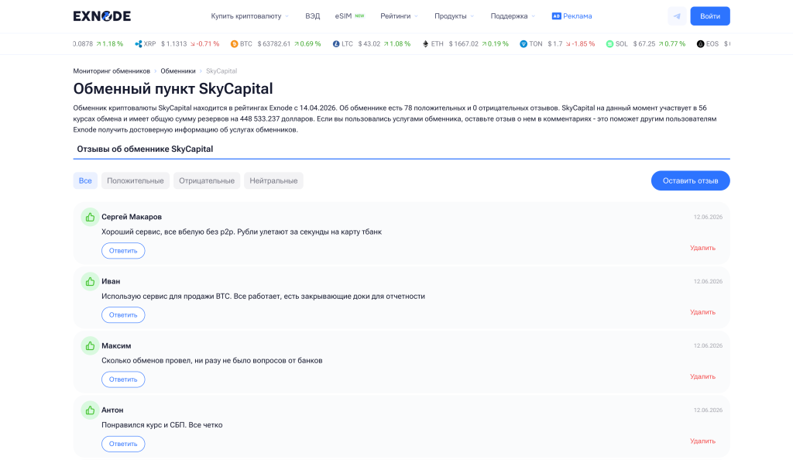
Task: Expand the Купить криптовалюту menu
Action: pyautogui.click(x=250, y=16)
